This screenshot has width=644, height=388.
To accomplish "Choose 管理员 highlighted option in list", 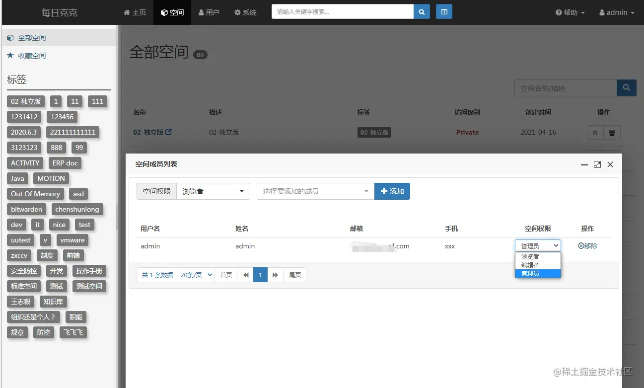I will click(538, 274).
